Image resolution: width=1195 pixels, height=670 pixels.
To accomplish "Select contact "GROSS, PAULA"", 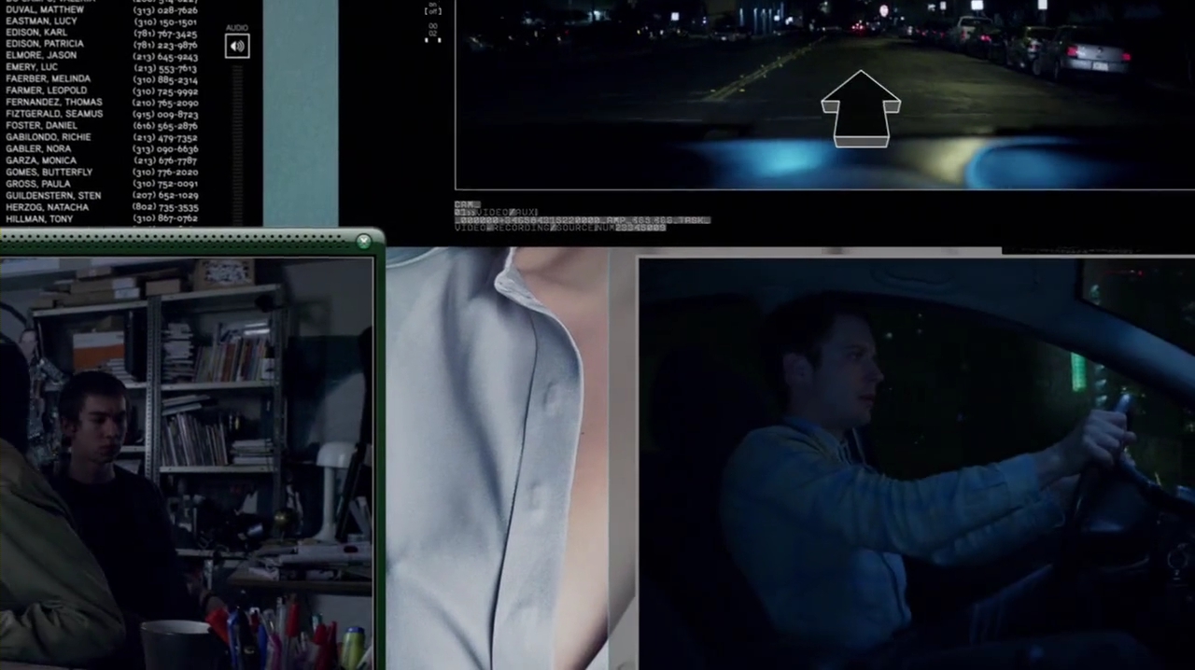I will click(x=37, y=184).
